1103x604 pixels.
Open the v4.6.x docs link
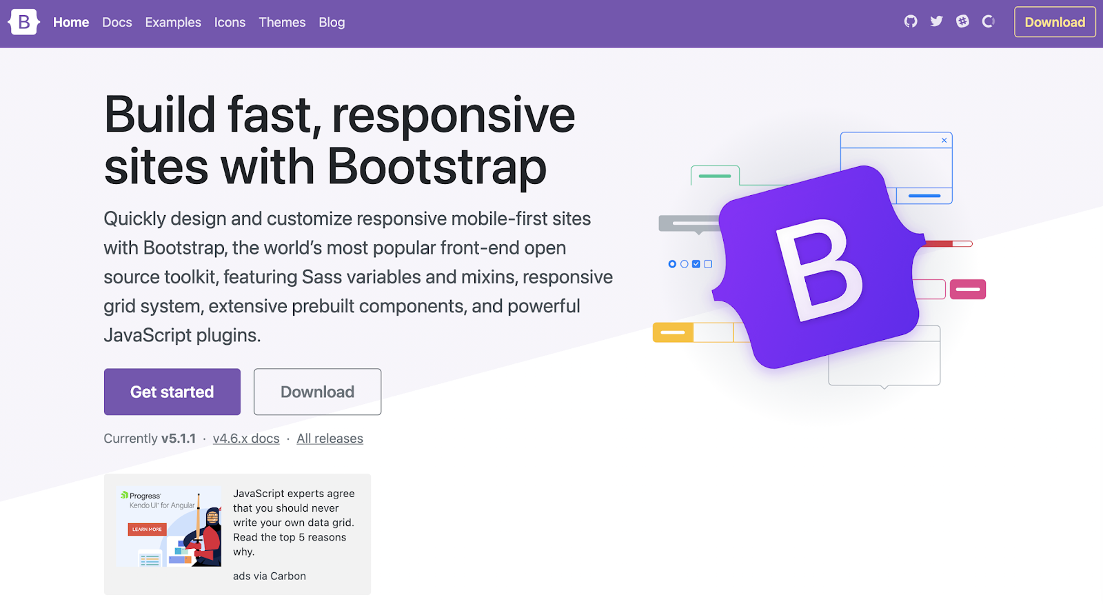pos(246,439)
